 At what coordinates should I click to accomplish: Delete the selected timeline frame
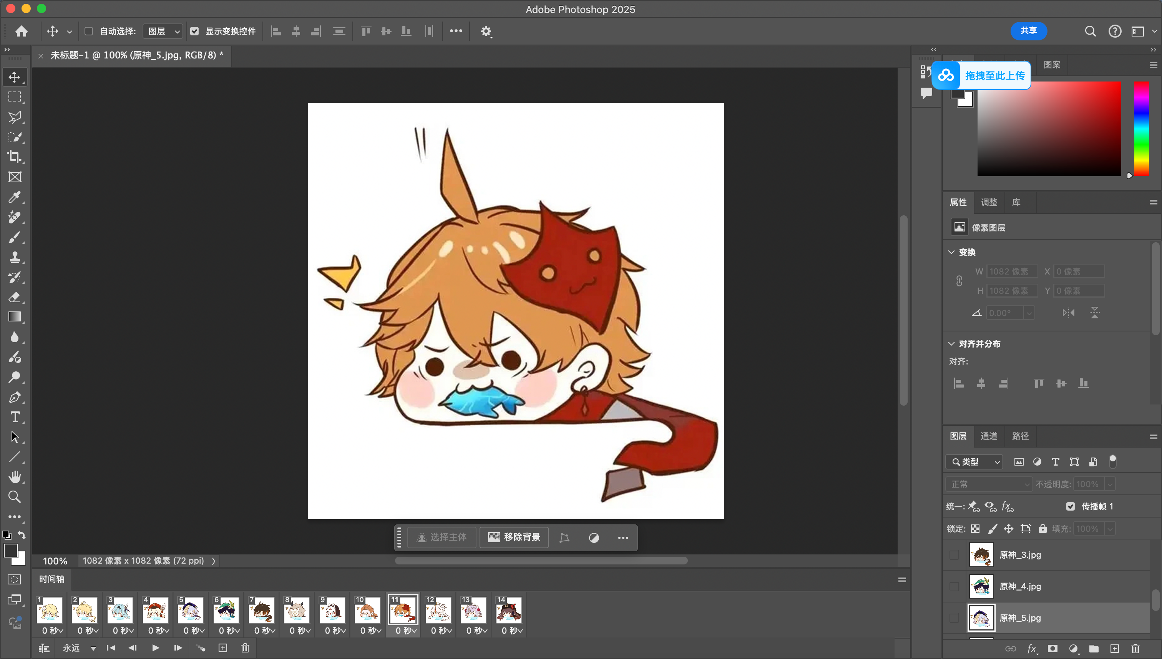click(x=245, y=648)
